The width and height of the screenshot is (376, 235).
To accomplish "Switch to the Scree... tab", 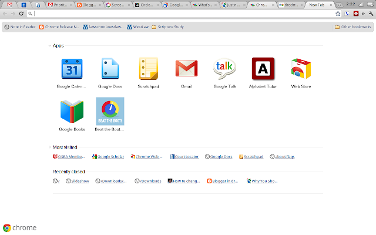I will 117,5.
